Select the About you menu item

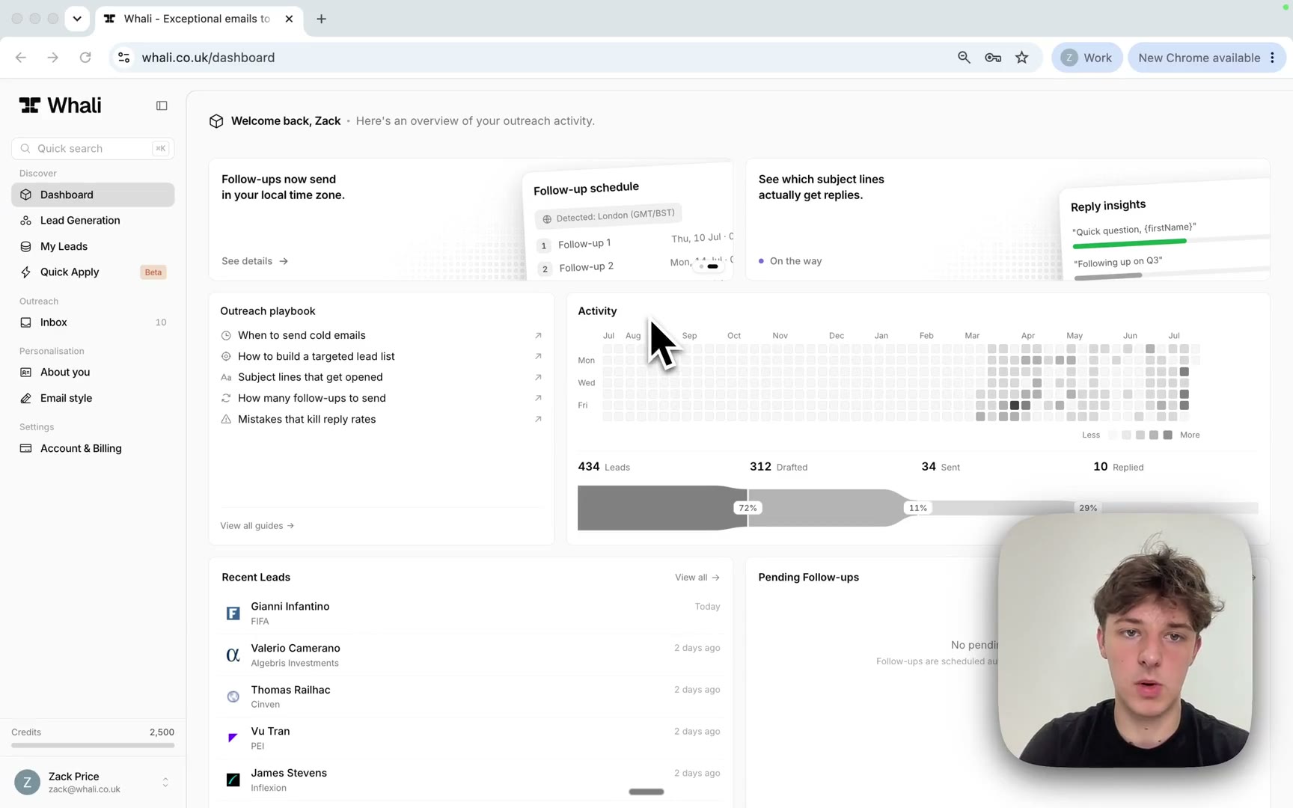pyautogui.click(x=93, y=372)
